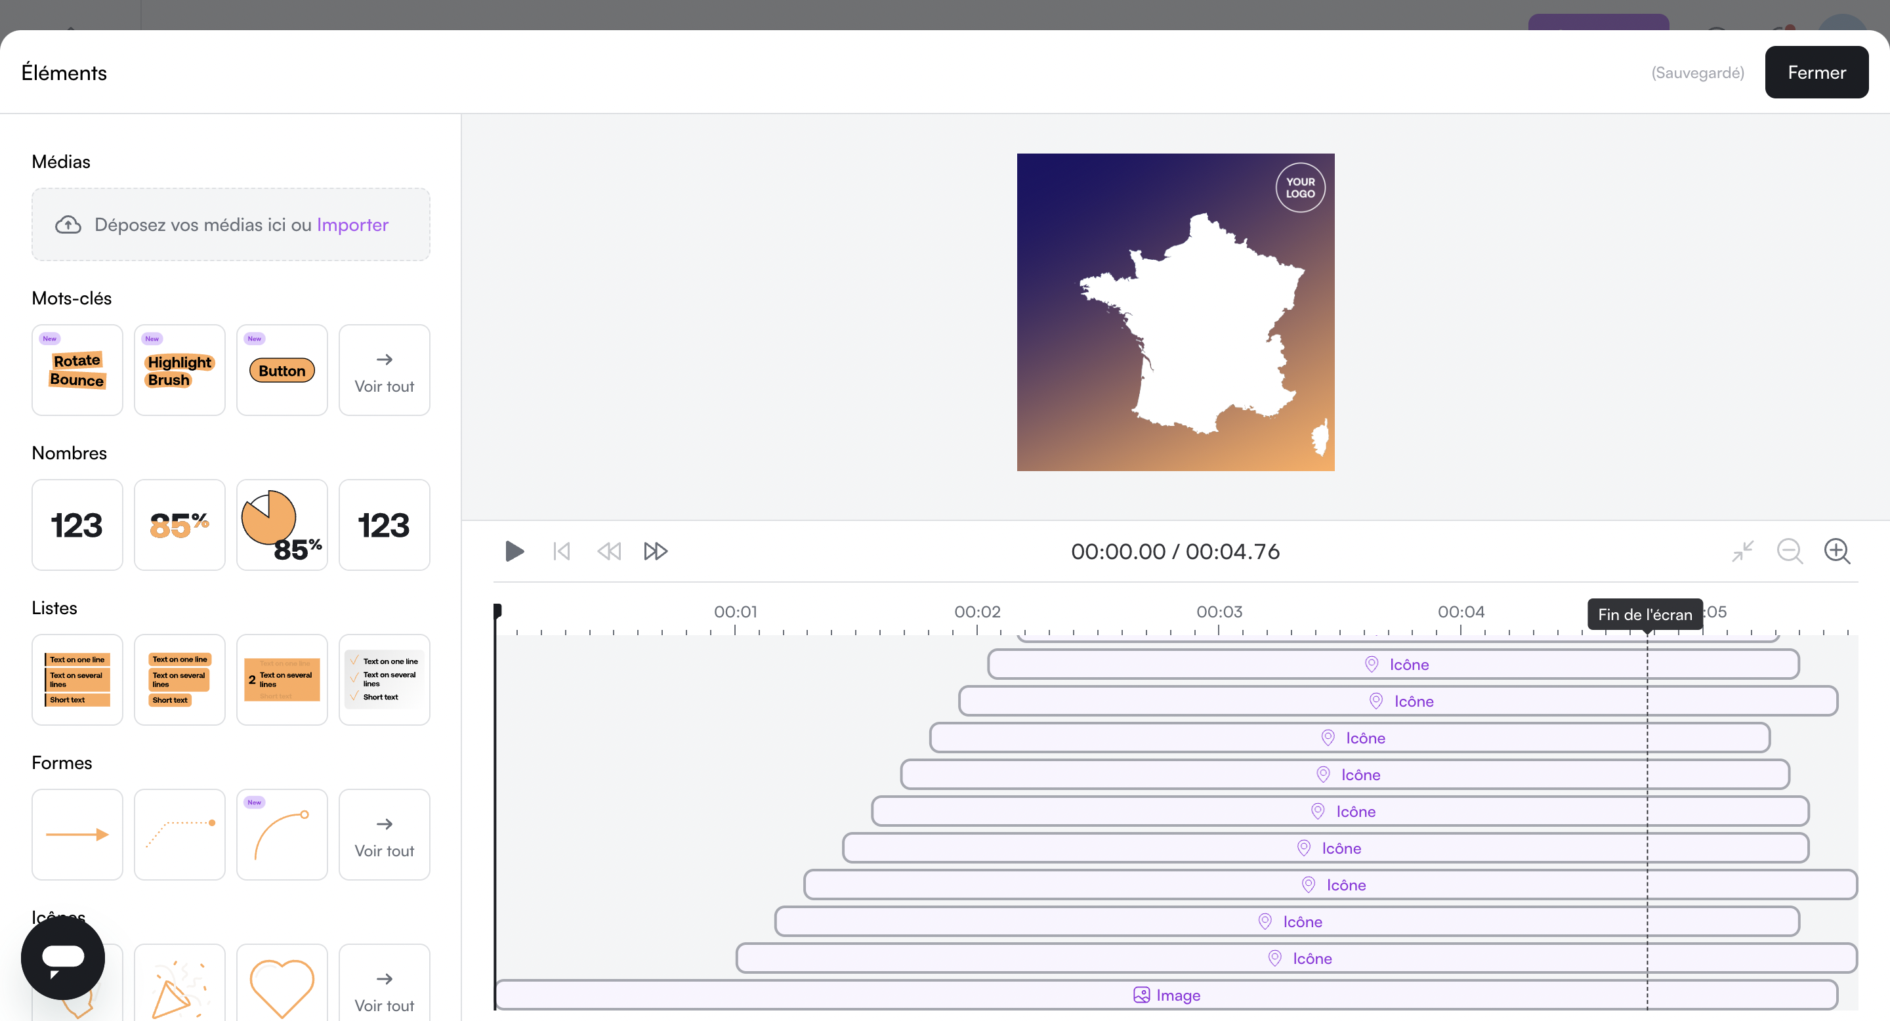Add the checkmark list element
Image resolution: width=1890 pixels, height=1021 pixels.
click(x=385, y=679)
